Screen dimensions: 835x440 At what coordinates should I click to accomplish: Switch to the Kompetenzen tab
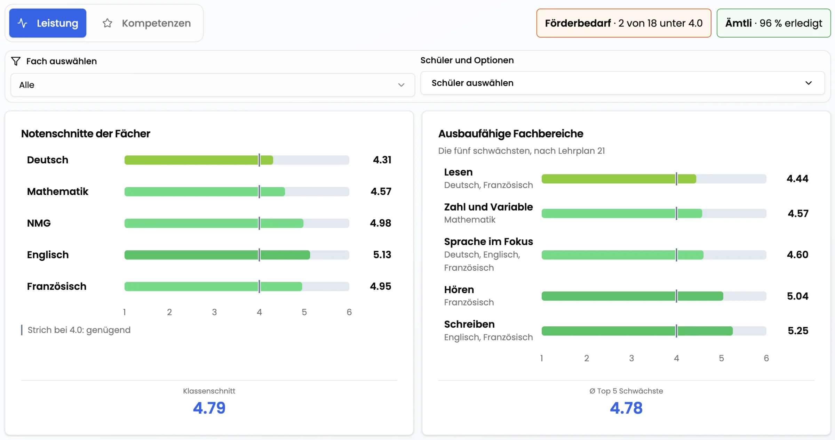(x=146, y=23)
